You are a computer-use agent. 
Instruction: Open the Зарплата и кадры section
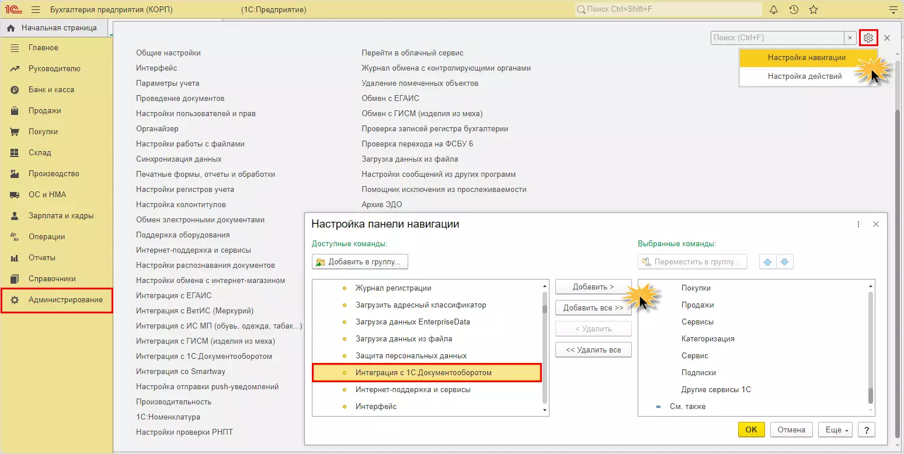coord(56,216)
